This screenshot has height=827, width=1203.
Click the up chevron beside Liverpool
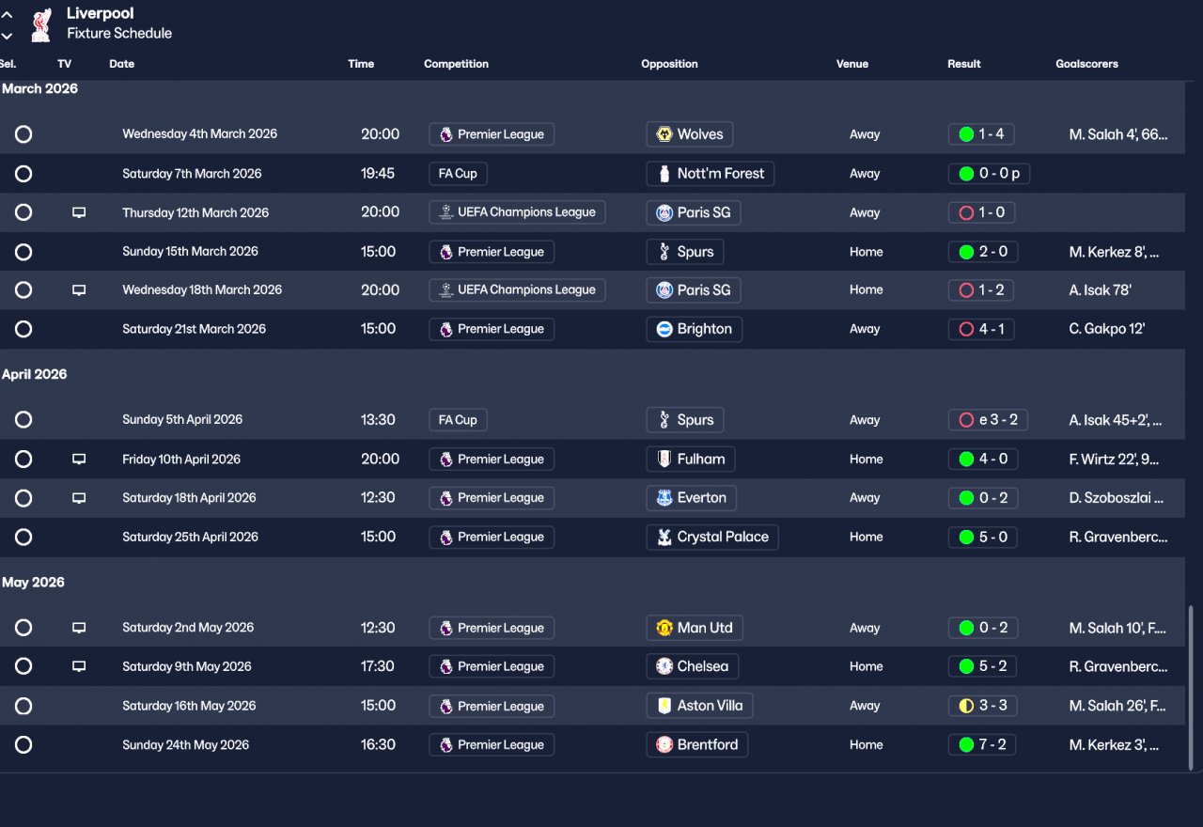pyautogui.click(x=8, y=15)
